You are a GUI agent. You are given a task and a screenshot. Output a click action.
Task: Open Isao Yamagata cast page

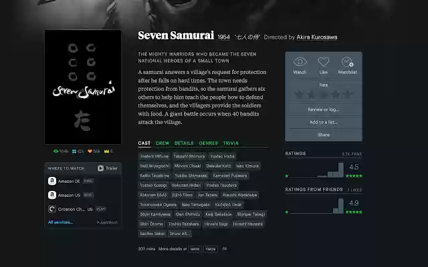195,205
